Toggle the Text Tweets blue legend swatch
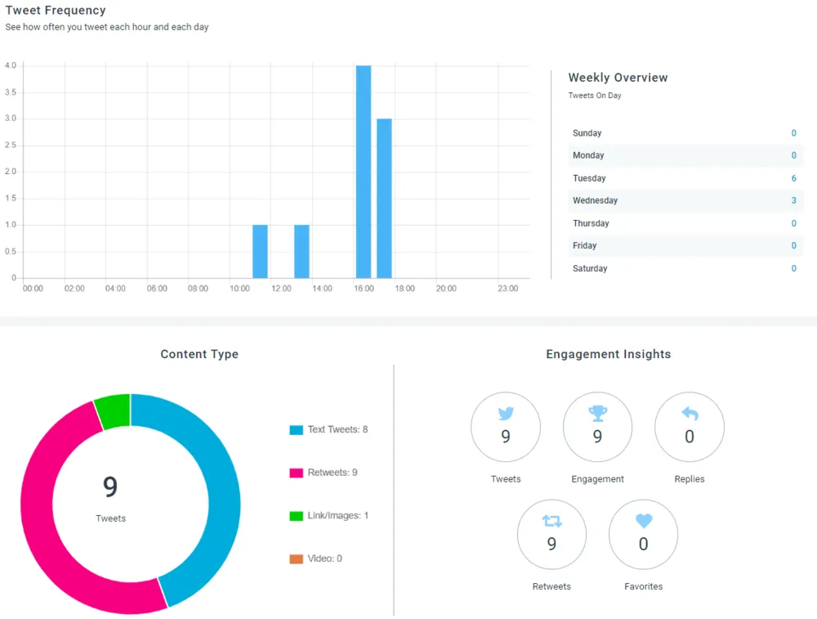 point(296,429)
